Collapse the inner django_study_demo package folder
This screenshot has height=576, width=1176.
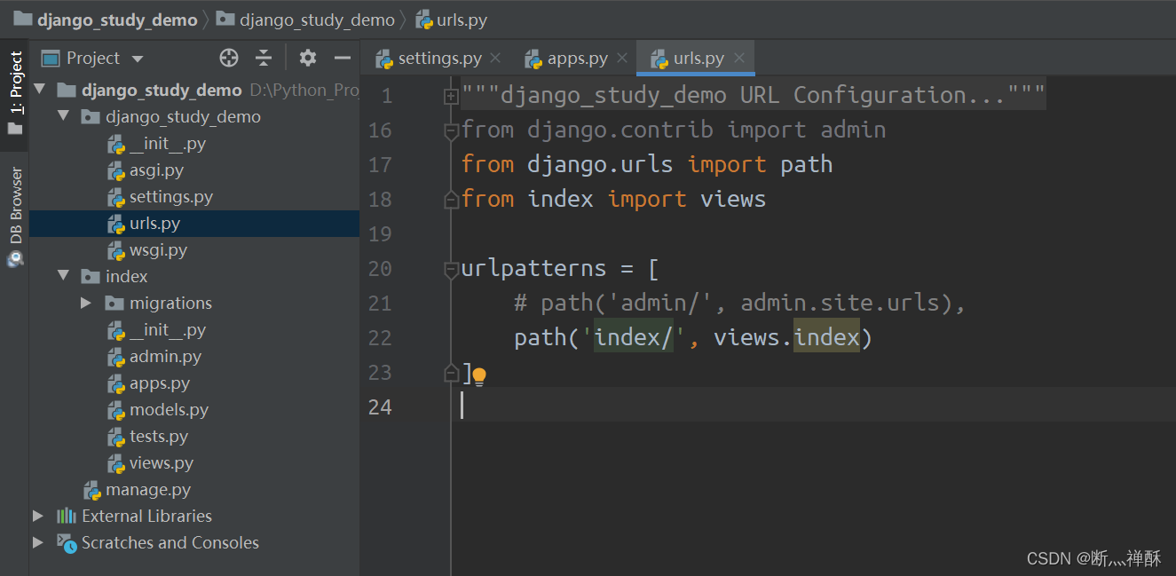pos(63,116)
